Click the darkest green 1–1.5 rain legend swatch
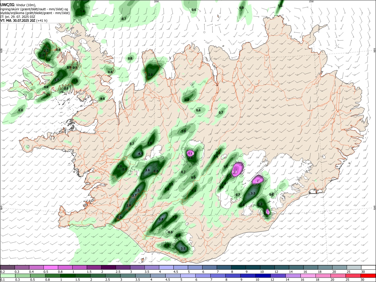 (x=68, y=276)
